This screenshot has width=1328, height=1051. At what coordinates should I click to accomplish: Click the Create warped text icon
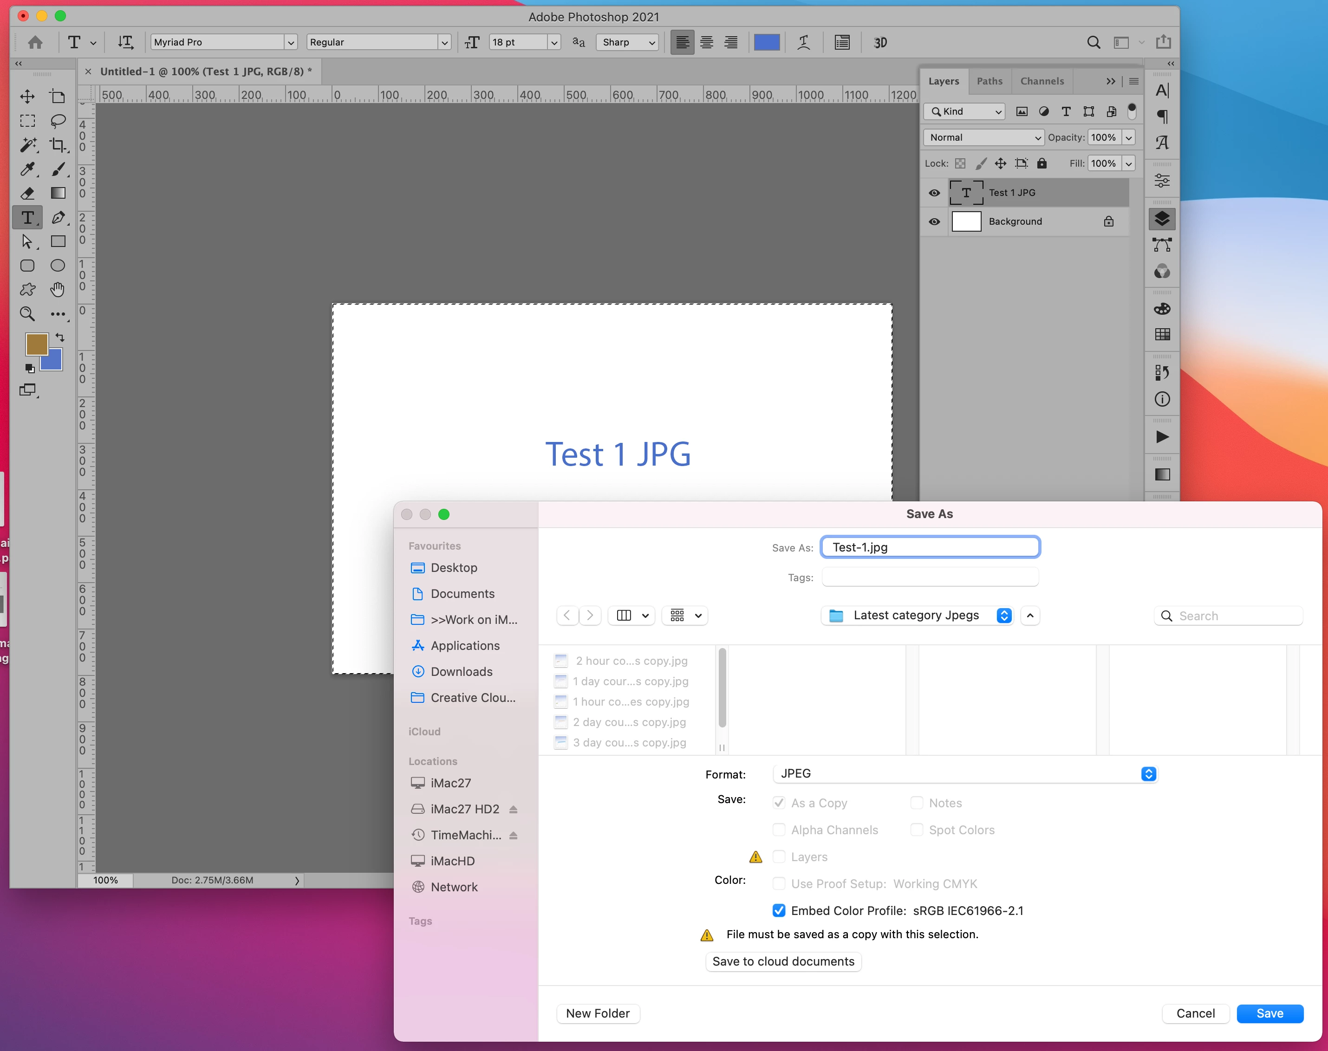click(x=804, y=42)
